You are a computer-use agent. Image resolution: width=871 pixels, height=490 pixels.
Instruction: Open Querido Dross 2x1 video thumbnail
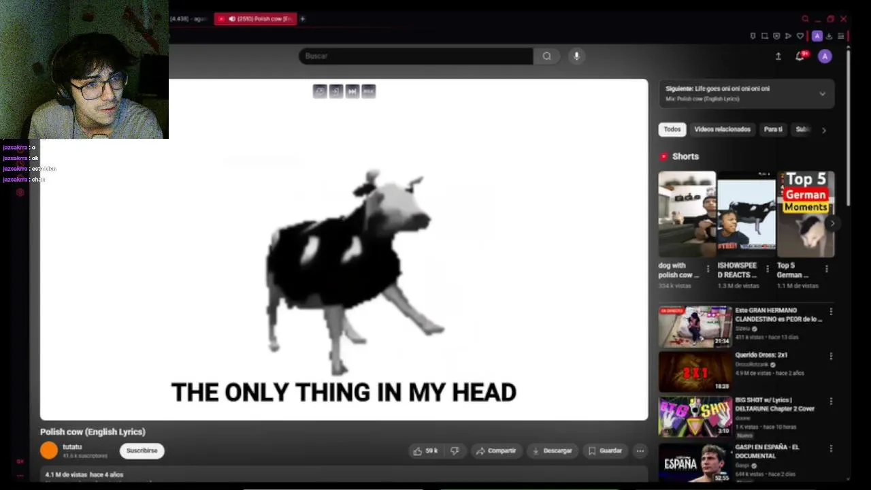695,371
